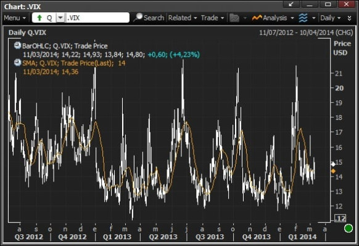Click the .VIX symbol input field
Screen dimensions: 359x246
[97, 18]
